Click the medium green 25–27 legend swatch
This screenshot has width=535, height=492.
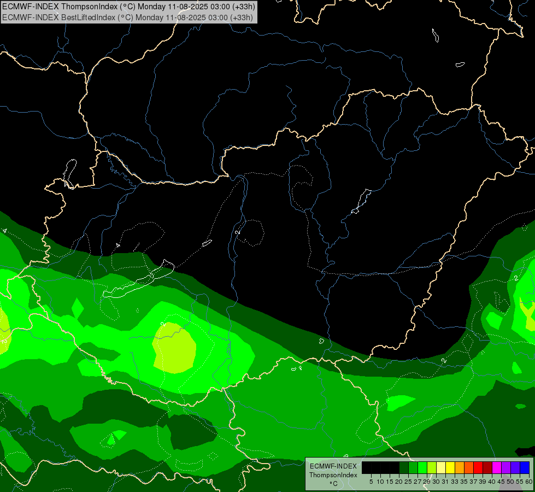[413, 467]
